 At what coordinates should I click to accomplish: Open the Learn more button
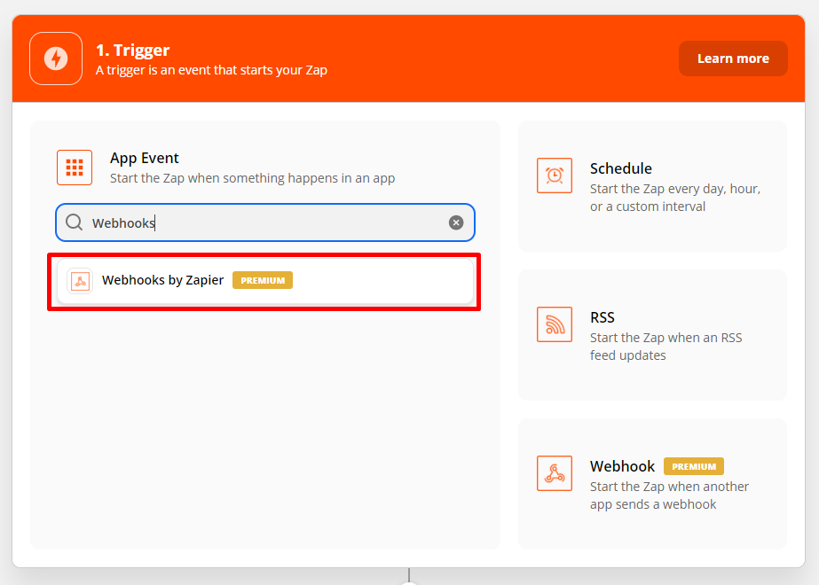[733, 58]
